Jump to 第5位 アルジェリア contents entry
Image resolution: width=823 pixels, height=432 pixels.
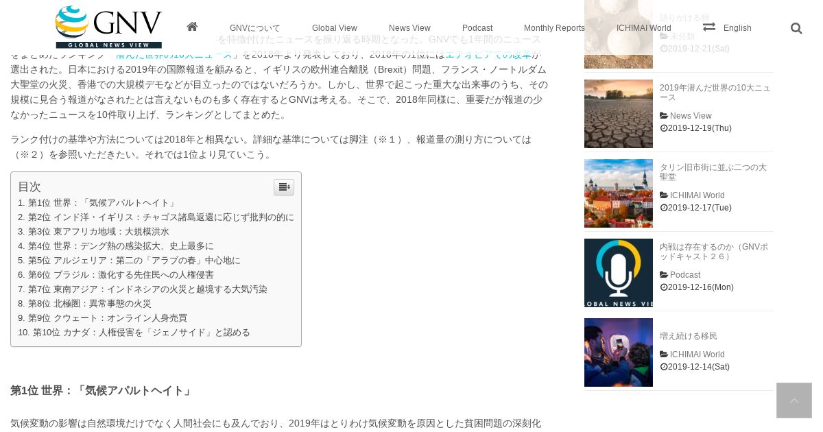[129, 261]
